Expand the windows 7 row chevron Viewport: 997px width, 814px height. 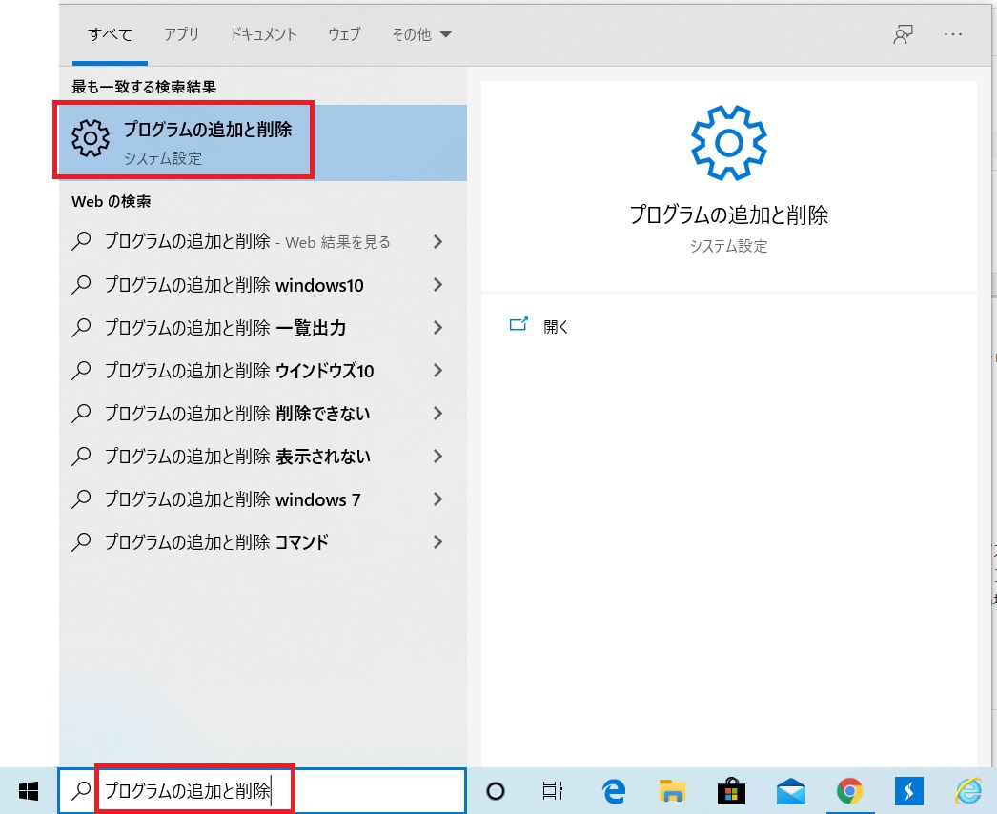pos(437,499)
